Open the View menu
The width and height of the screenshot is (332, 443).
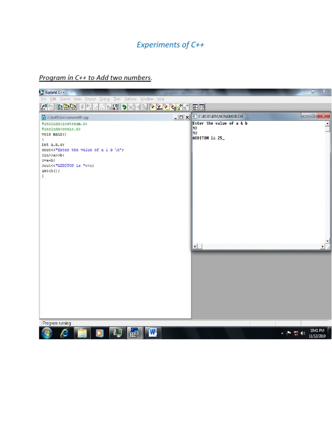click(78, 99)
